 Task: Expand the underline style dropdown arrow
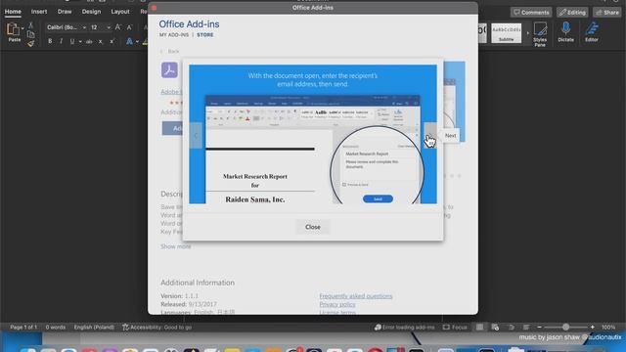click(x=80, y=41)
